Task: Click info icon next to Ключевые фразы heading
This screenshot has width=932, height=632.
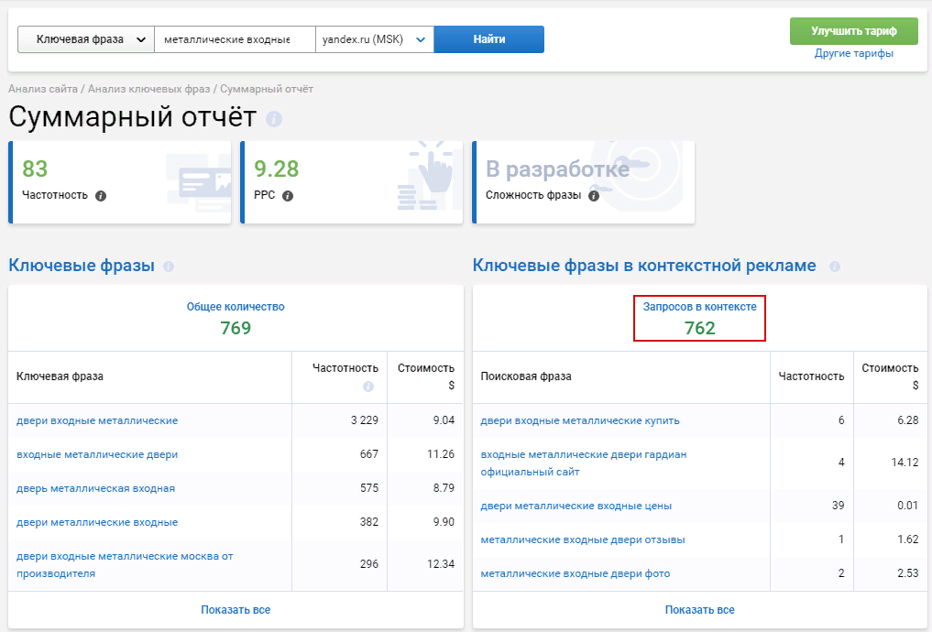Action: coord(169,267)
